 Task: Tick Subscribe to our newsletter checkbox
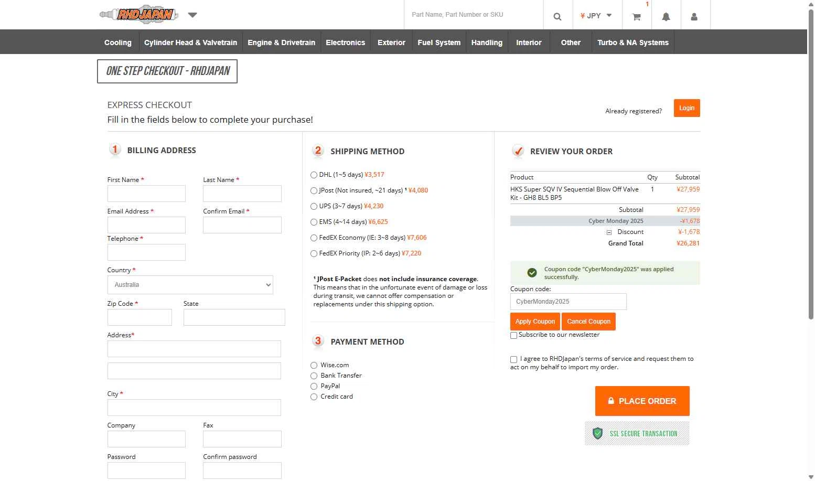[514, 335]
